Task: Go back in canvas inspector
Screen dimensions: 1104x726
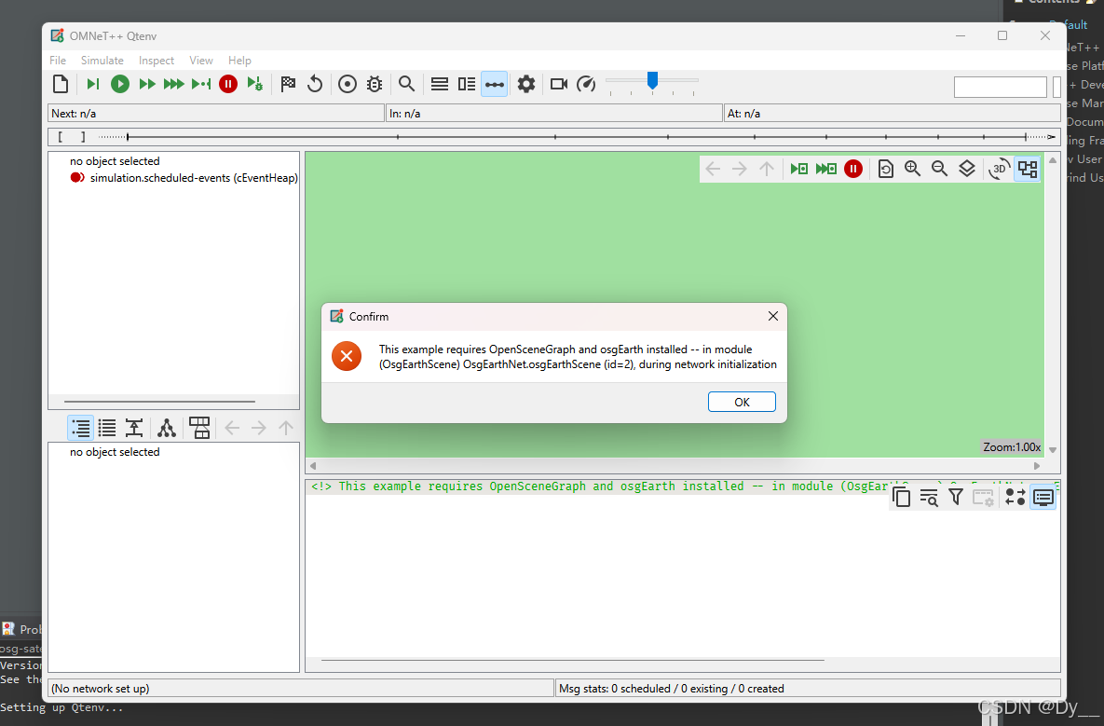Action: coord(713,169)
